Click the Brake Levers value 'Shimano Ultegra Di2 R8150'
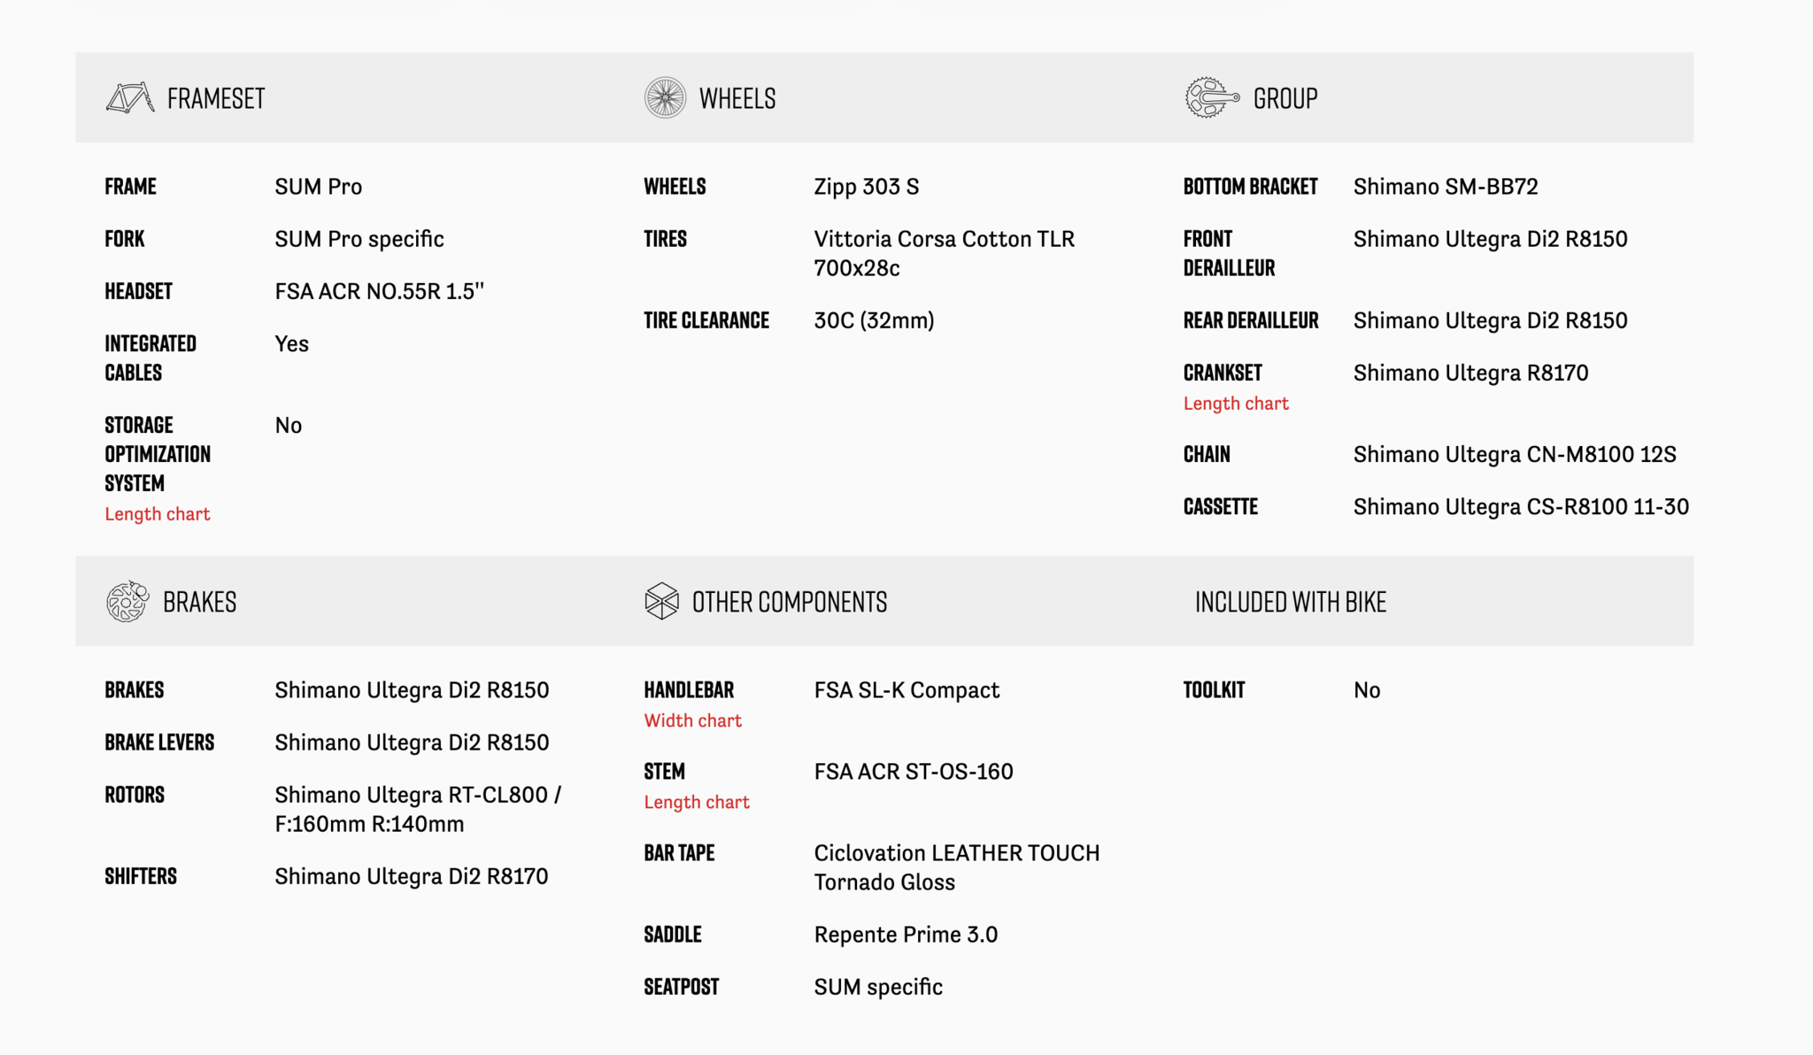This screenshot has height=1055, width=1813. pyautogui.click(x=412, y=743)
